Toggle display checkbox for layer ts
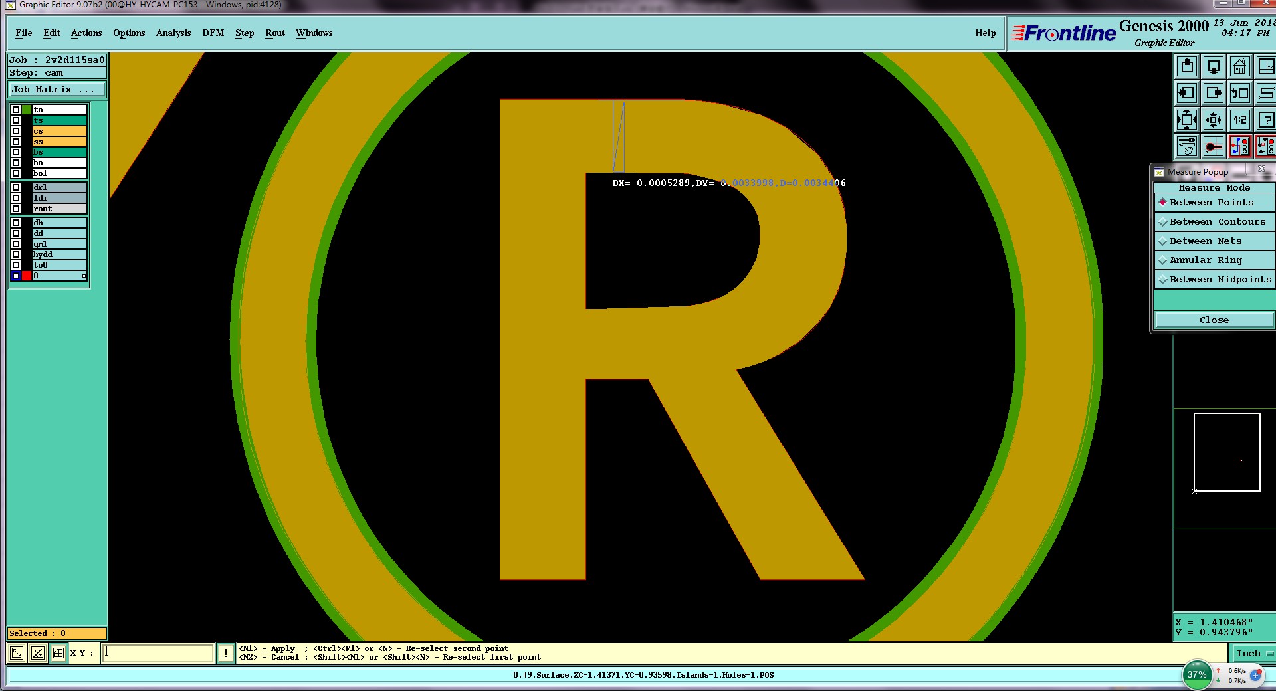Viewport: 1276px width, 691px height. [x=16, y=120]
